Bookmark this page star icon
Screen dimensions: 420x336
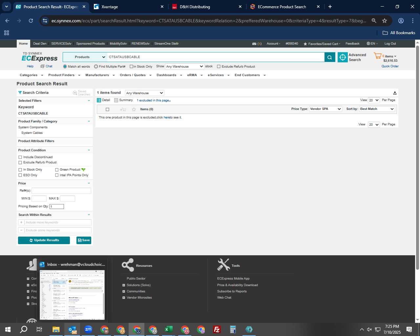[385, 21]
